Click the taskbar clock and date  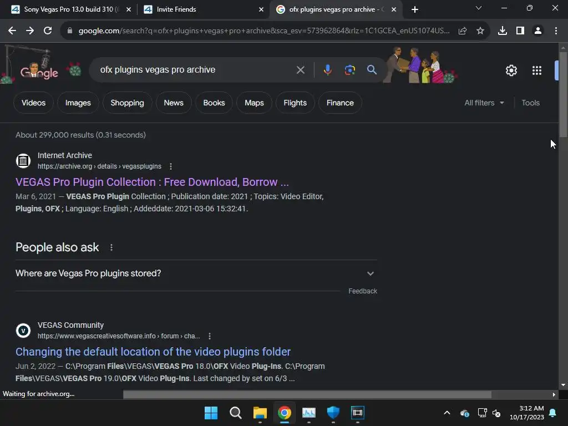tap(527, 413)
